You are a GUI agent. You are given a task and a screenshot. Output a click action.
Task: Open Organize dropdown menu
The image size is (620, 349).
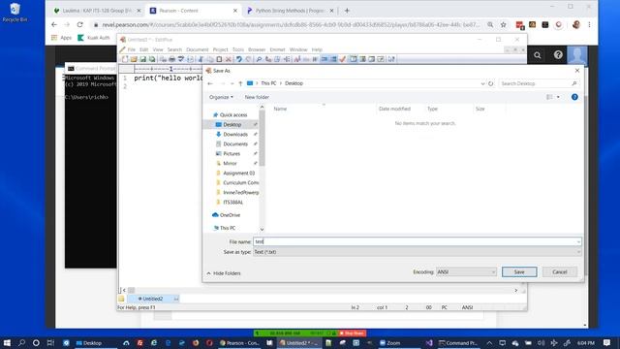click(x=221, y=97)
